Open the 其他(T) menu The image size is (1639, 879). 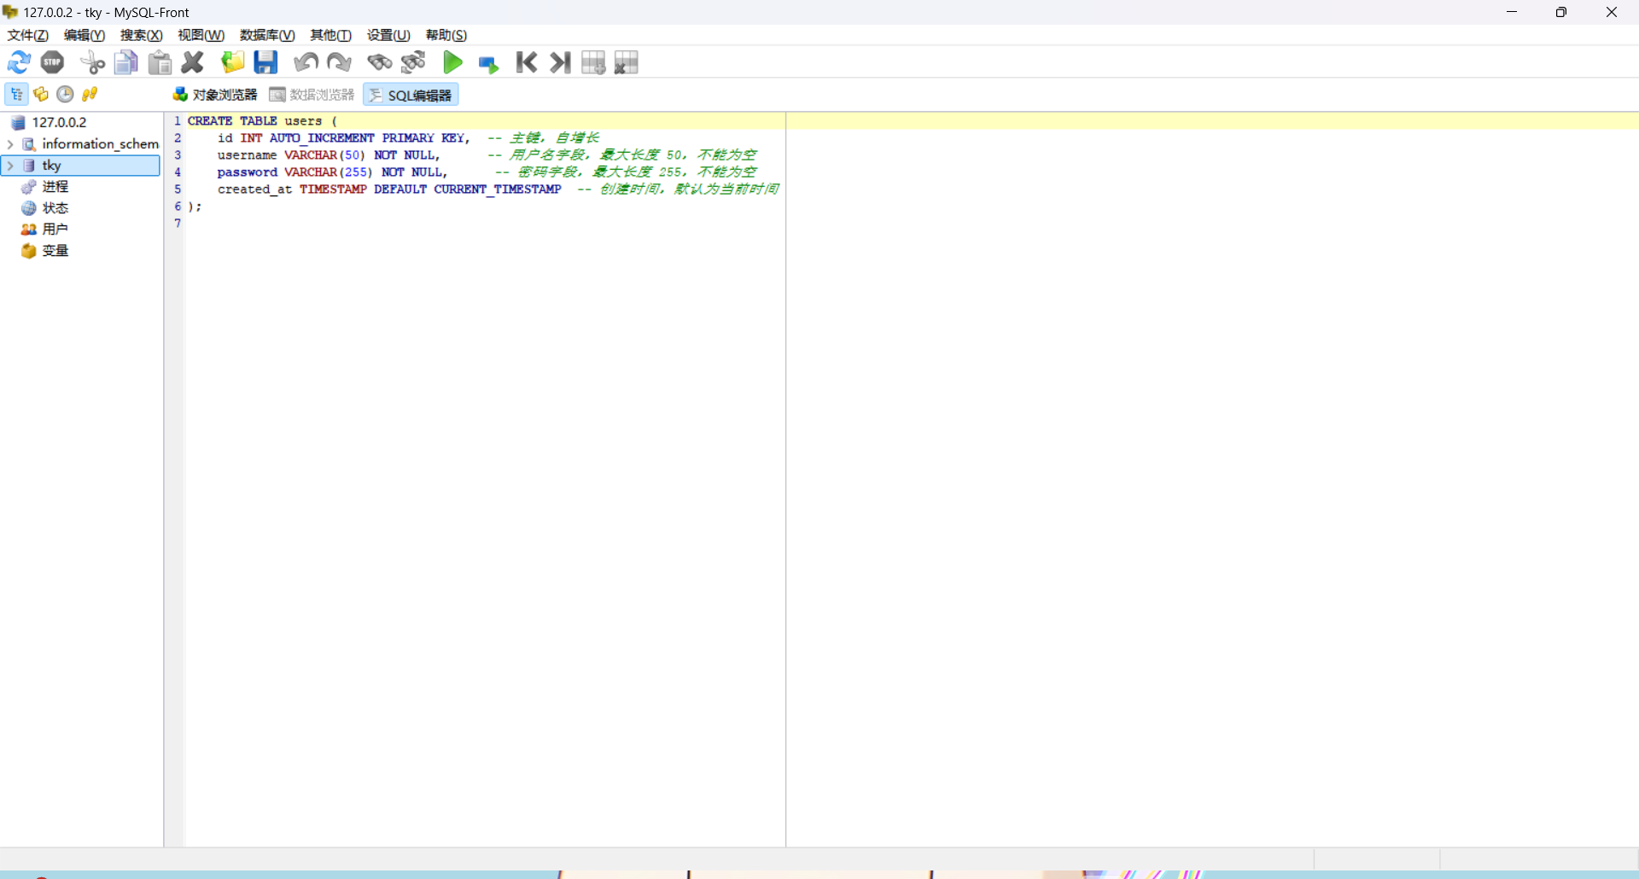tap(331, 35)
